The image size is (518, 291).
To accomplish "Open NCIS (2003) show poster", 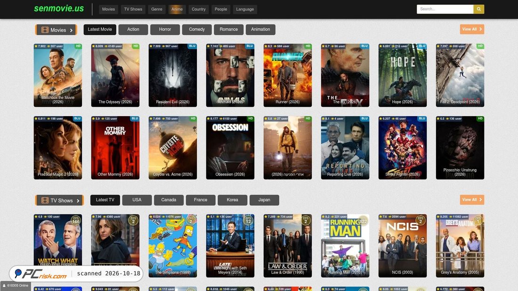I will pyautogui.click(x=403, y=246).
